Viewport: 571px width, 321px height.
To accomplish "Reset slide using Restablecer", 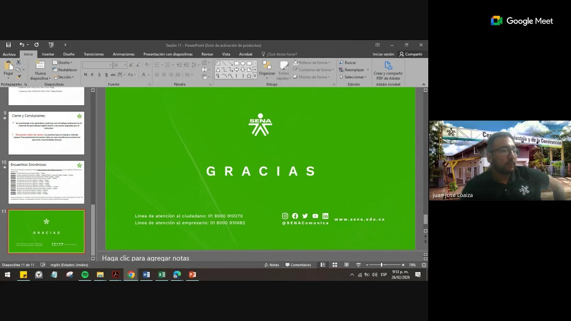I will pos(65,70).
